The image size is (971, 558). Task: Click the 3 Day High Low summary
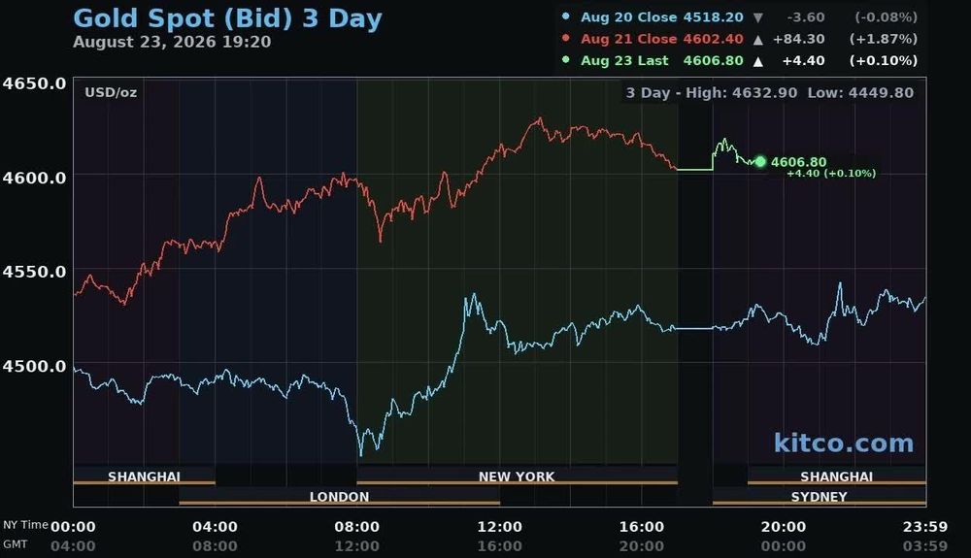point(770,93)
